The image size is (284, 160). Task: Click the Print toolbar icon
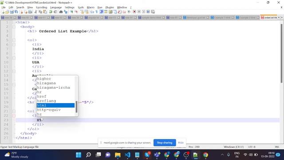30,12
